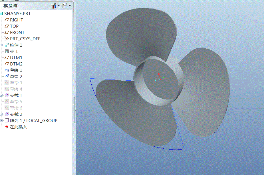
Task: Click the 草绘 2 sketch icon
Action: (x=7, y=76)
